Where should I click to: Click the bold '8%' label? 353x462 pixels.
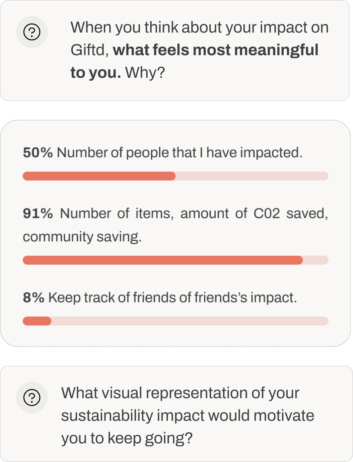click(34, 297)
